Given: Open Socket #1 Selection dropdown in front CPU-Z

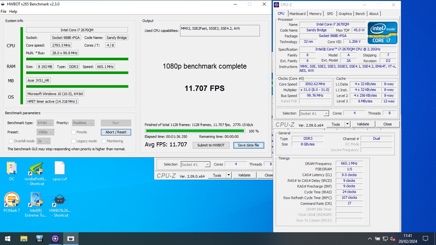Looking at the screenshot, I should point(314,113).
